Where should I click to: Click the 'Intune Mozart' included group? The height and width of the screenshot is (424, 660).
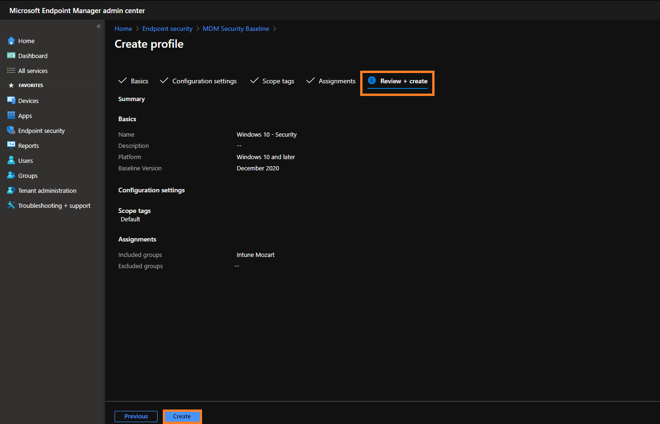255,255
